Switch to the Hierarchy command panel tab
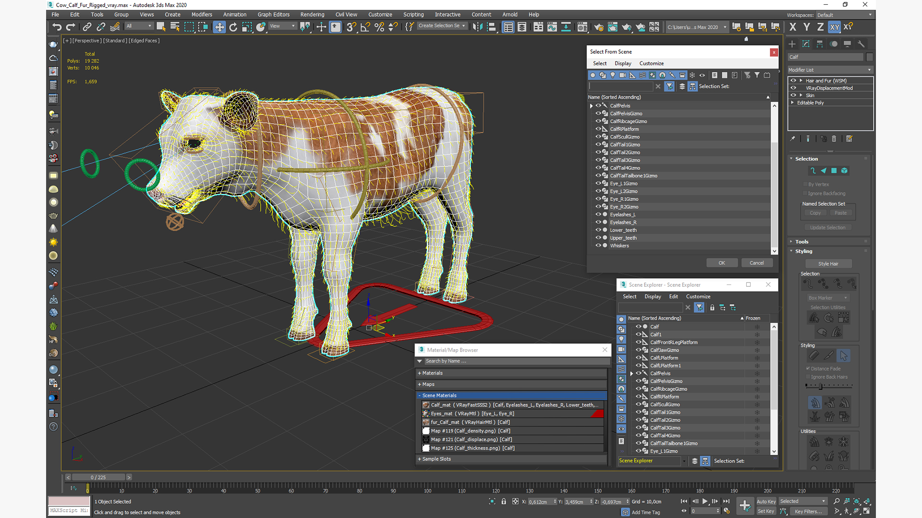The width and height of the screenshot is (922, 518). [820, 44]
